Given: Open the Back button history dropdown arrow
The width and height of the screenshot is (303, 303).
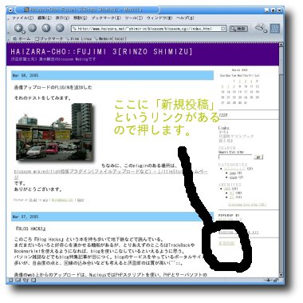Looking at the screenshot, I should (x=24, y=33).
